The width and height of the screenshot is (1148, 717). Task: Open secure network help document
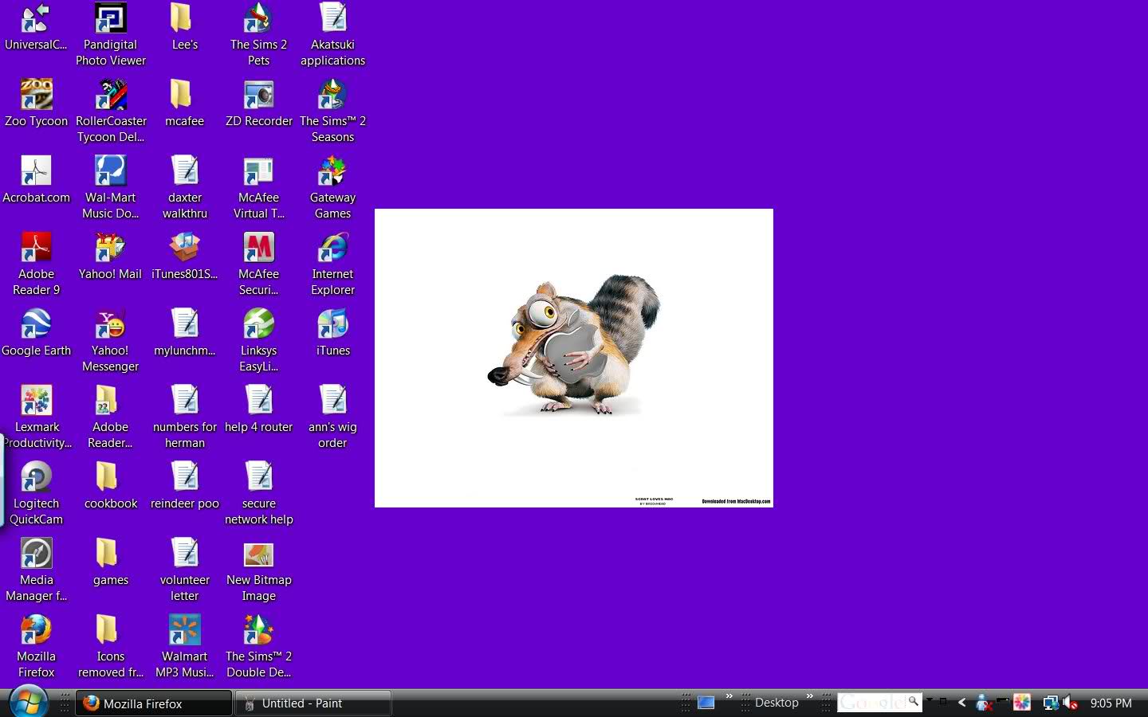click(x=258, y=493)
